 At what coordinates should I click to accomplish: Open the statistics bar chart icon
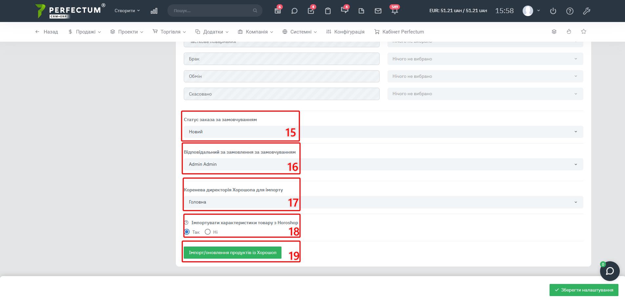click(x=154, y=11)
